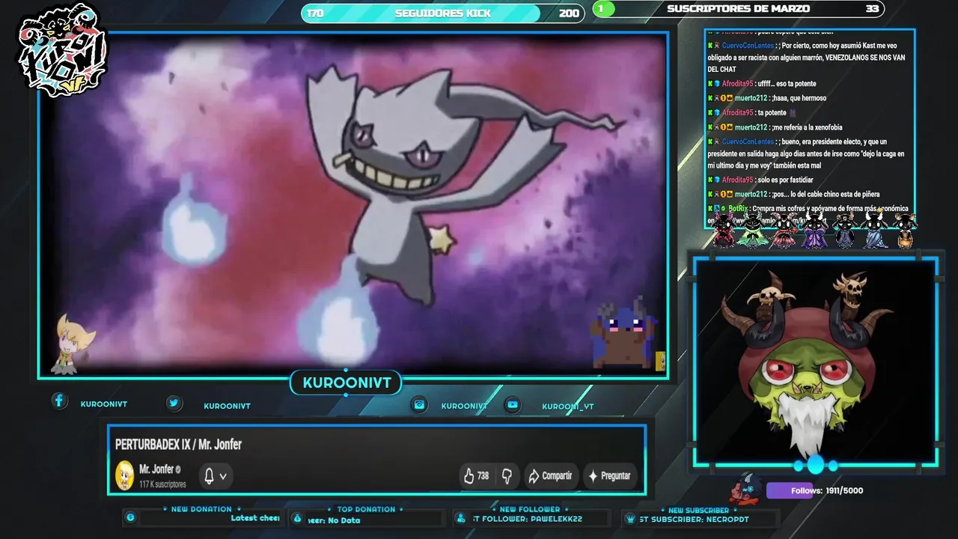The width and height of the screenshot is (958, 539).
Task: Click the 33 subscriber goal number
Action: (x=872, y=9)
